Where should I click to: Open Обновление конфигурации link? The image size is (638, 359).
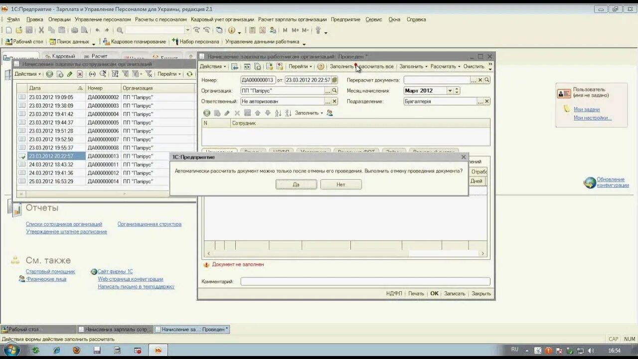pos(613,182)
